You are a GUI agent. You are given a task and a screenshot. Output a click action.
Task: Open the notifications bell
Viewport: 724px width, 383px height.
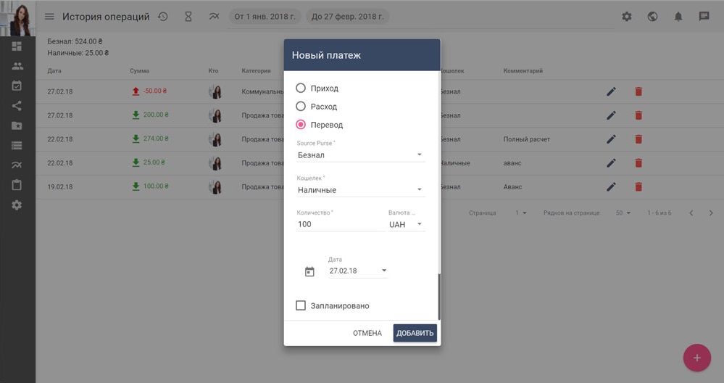pos(678,17)
